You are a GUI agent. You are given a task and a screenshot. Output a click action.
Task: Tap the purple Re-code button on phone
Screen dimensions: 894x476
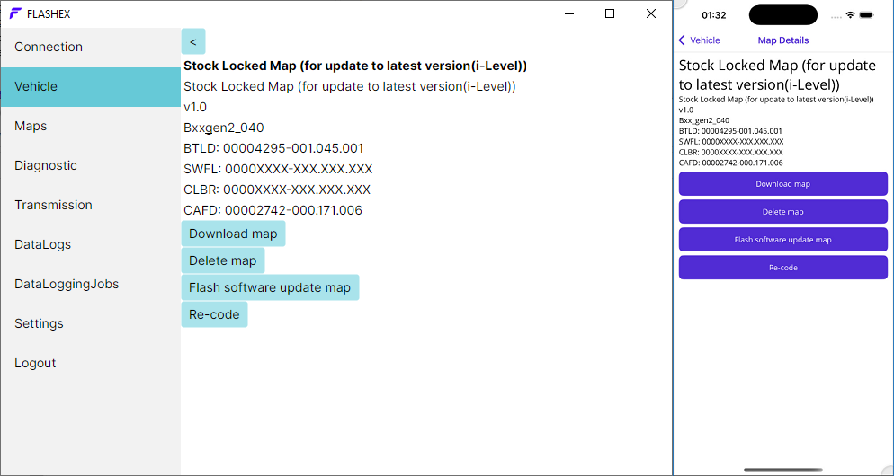tap(782, 268)
